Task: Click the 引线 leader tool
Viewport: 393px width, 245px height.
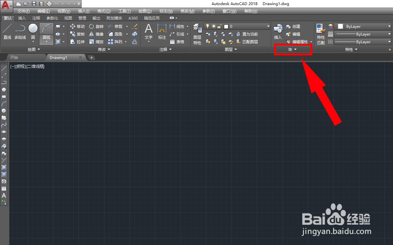Action: (x=177, y=34)
